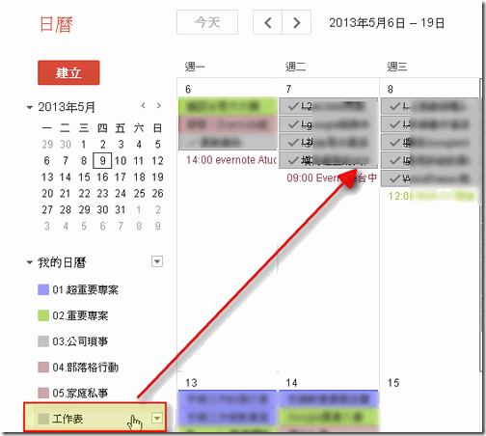Viewport: 486px width, 436px height.
Task: Open the 14:00 evernote event on Monday
Action: [x=231, y=160]
